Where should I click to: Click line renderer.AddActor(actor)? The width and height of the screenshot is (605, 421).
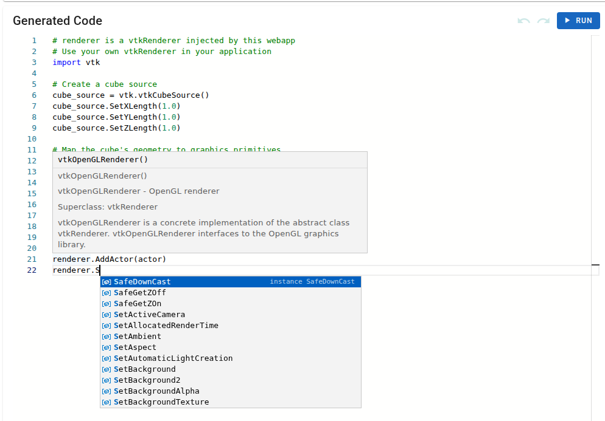click(x=109, y=259)
